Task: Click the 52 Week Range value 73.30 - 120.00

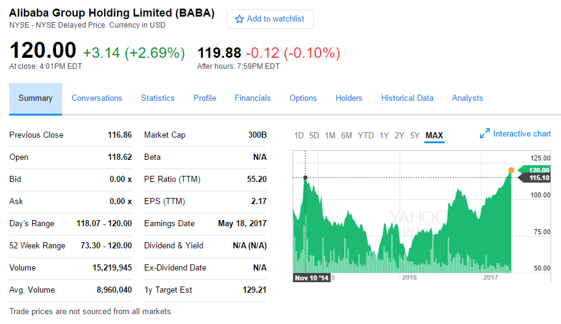Action: tap(107, 246)
